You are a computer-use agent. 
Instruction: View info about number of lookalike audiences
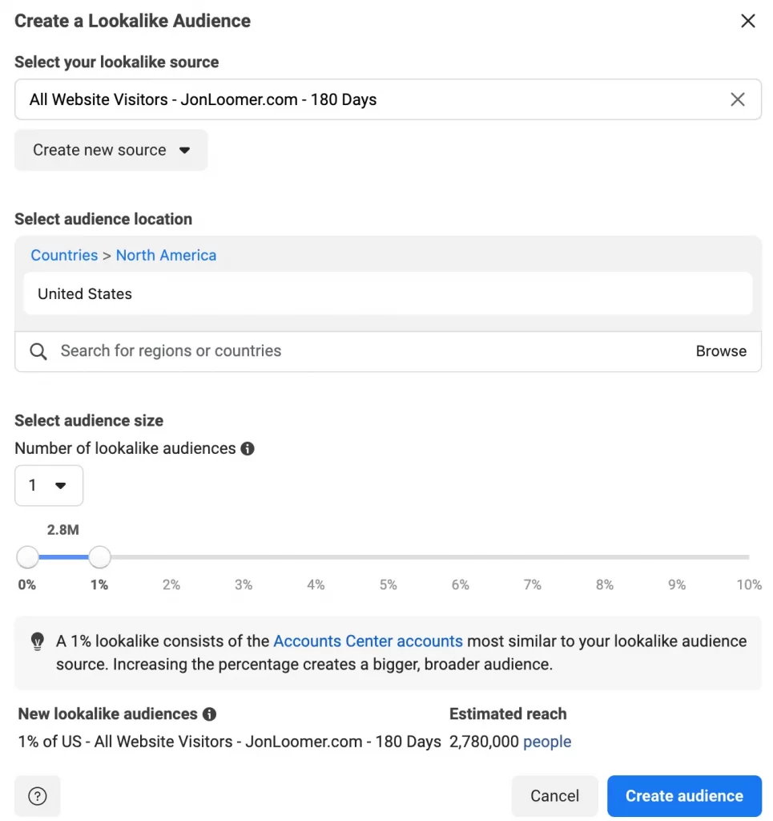pyautogui.click(x=248, y=449)
